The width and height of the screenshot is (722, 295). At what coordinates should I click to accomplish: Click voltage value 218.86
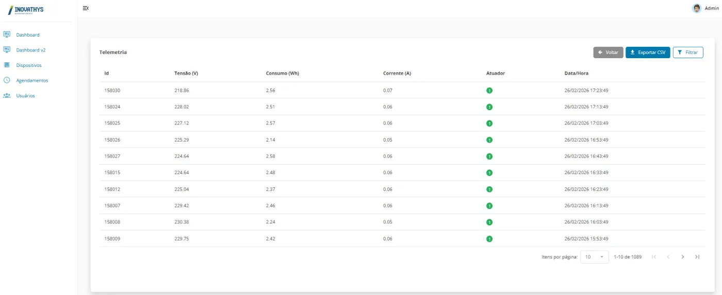[x=182, y=90]
